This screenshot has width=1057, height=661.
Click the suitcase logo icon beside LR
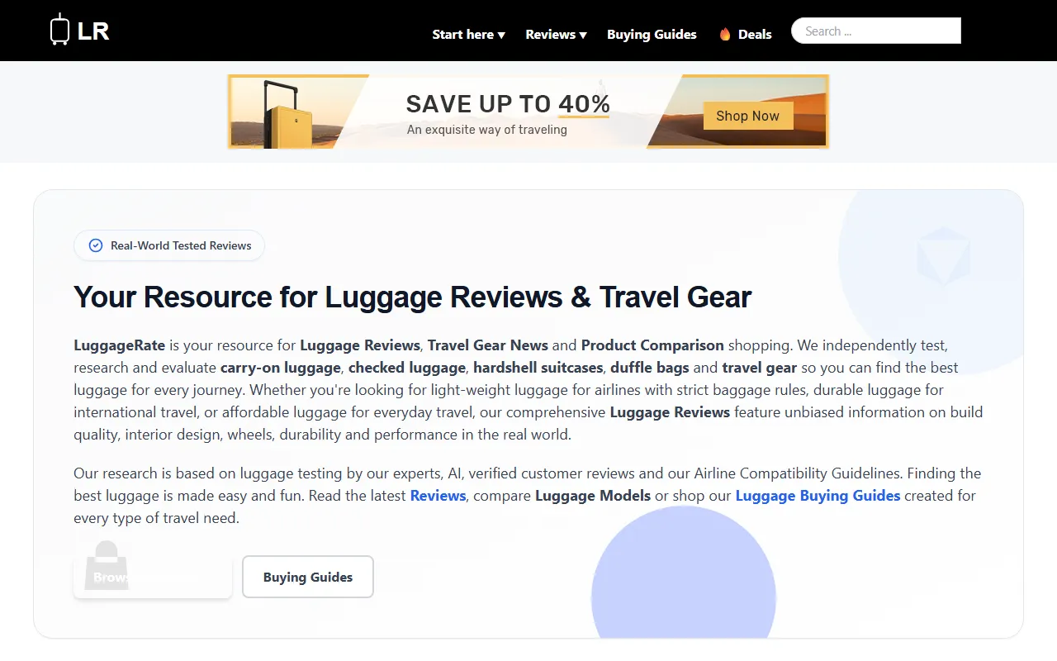click(59, 30)
